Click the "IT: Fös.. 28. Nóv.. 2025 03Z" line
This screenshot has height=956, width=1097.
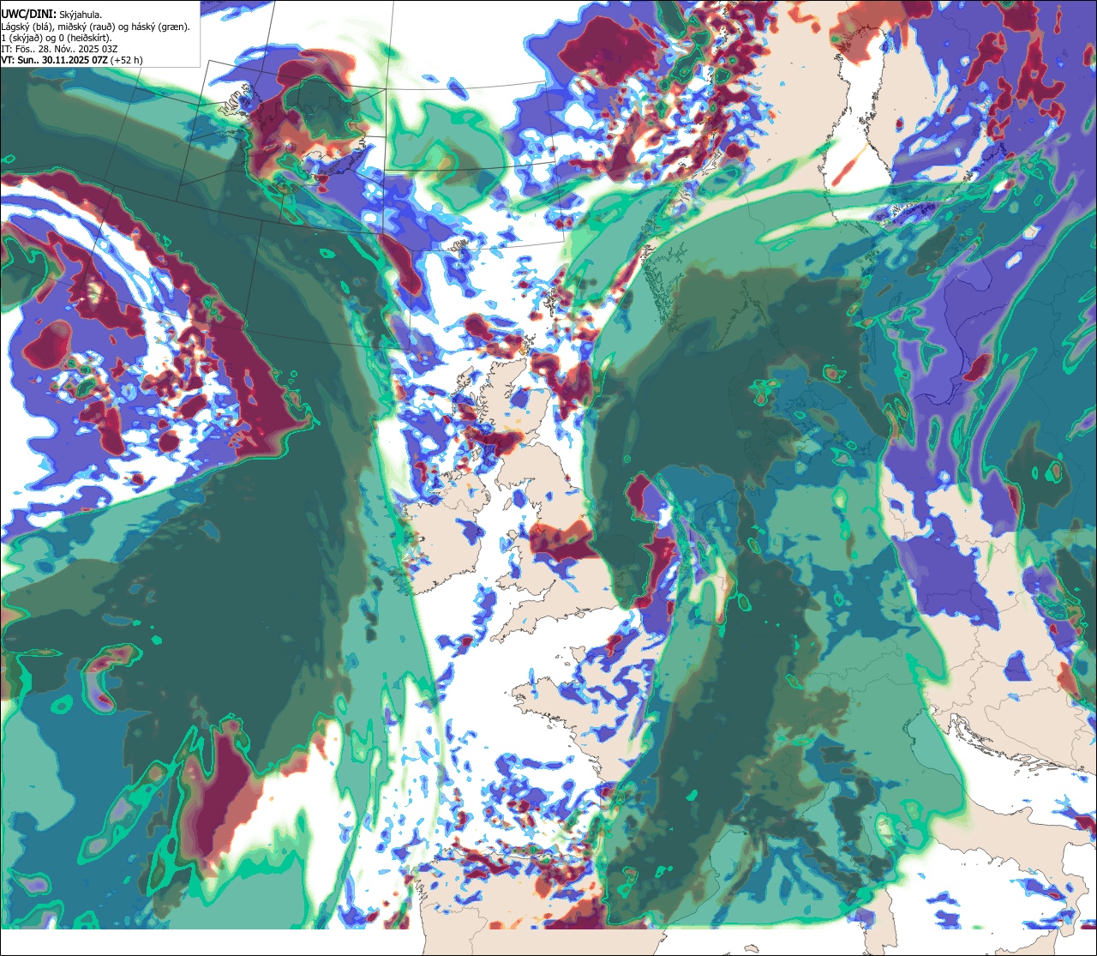tap(59, 50)
